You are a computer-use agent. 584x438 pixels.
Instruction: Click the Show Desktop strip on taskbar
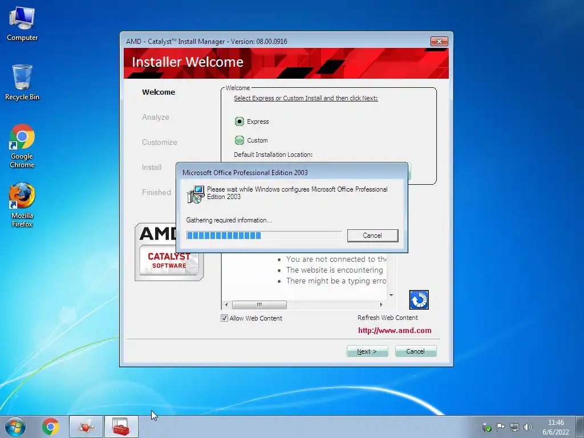[x=579, y=427]
